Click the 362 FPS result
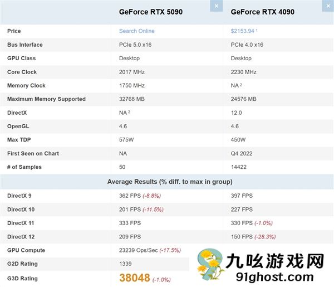This screenshot has width=334, height=287. coord(130,196)
